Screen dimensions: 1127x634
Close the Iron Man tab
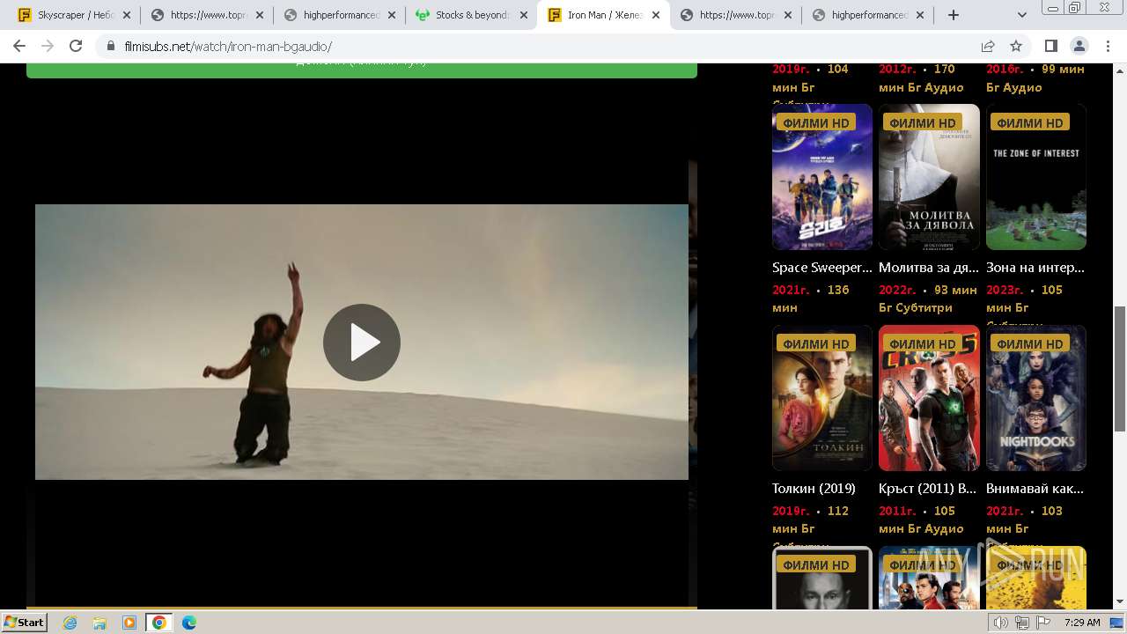[x=656, y=15]
